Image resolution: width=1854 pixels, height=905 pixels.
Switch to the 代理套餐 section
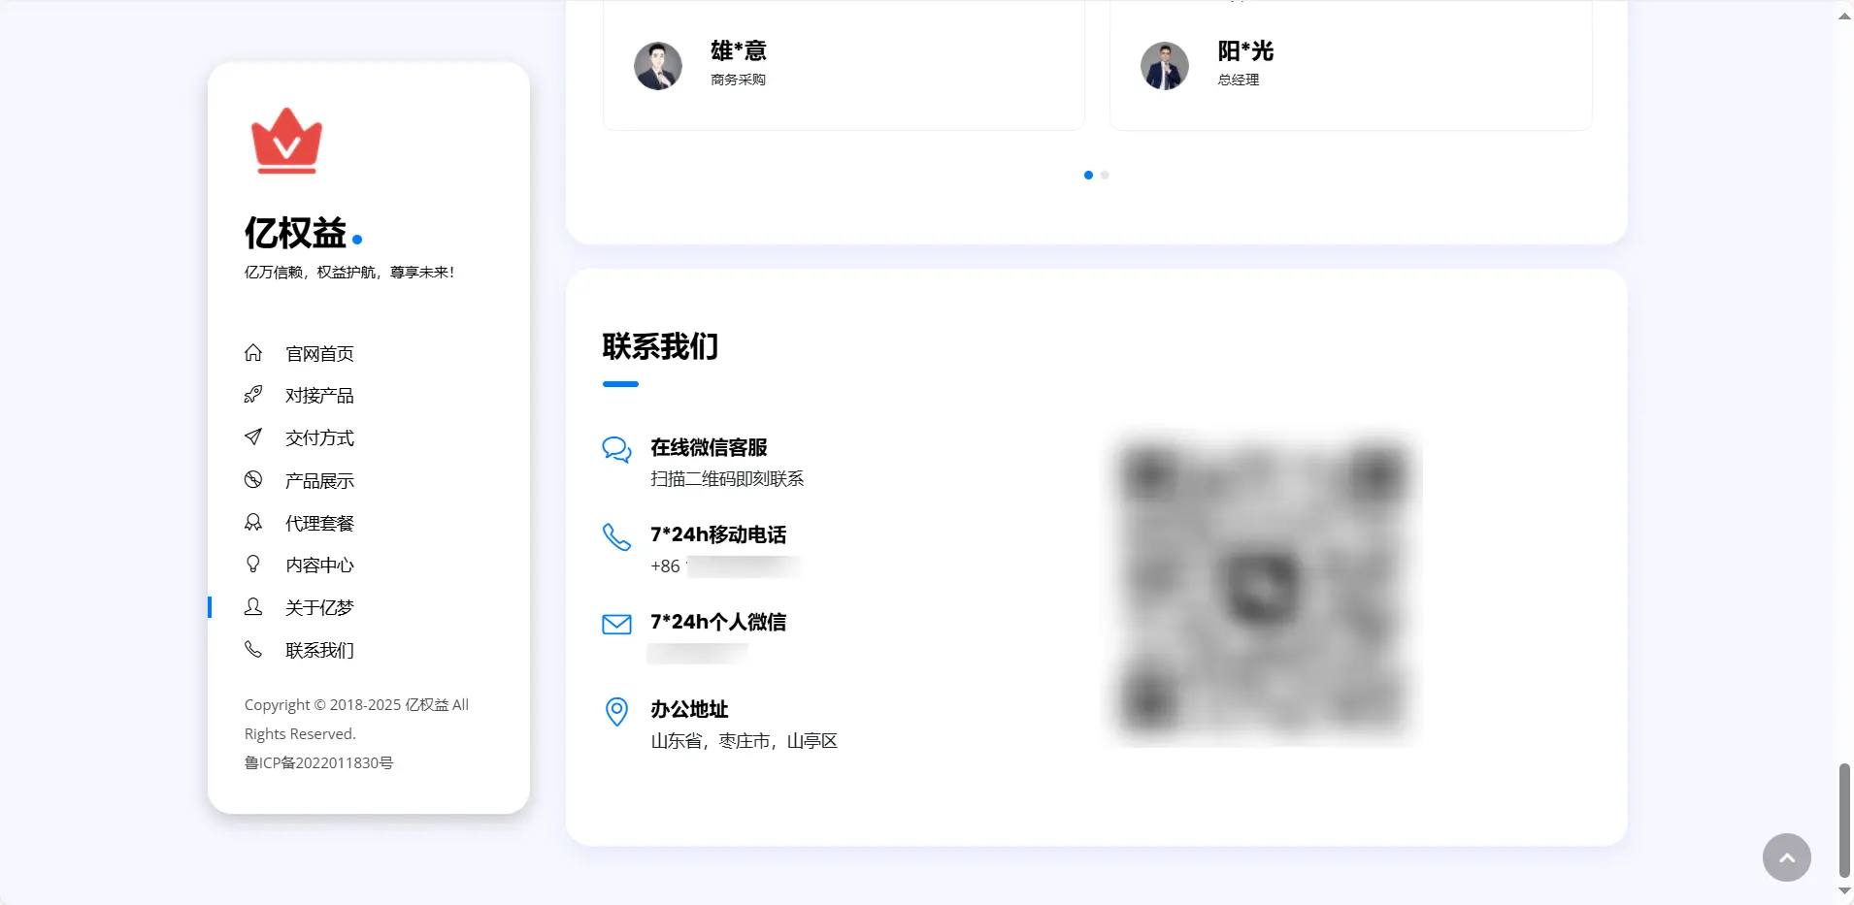click(x=318, y=522)
